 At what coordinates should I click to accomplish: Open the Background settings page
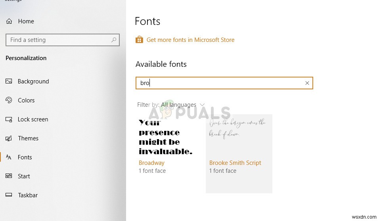point(33,81)
